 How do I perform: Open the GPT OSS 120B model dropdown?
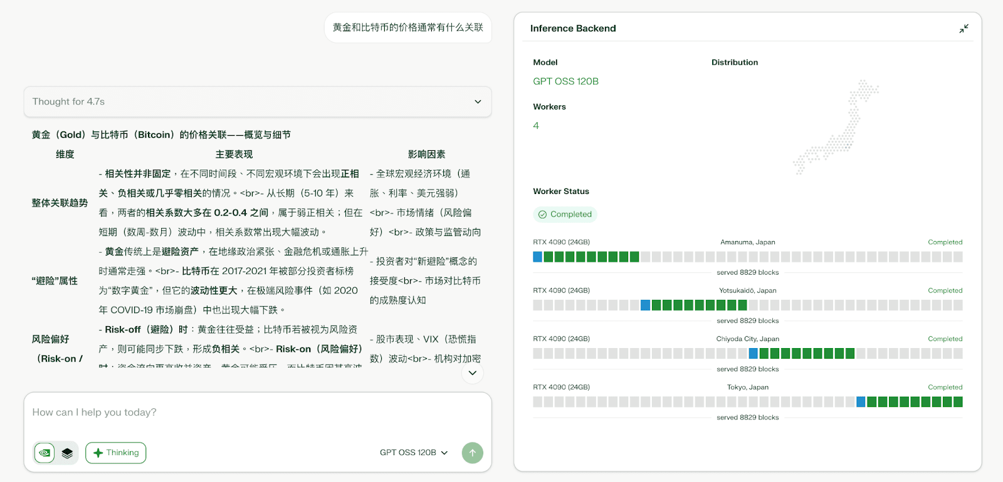(x=414, y=453)
